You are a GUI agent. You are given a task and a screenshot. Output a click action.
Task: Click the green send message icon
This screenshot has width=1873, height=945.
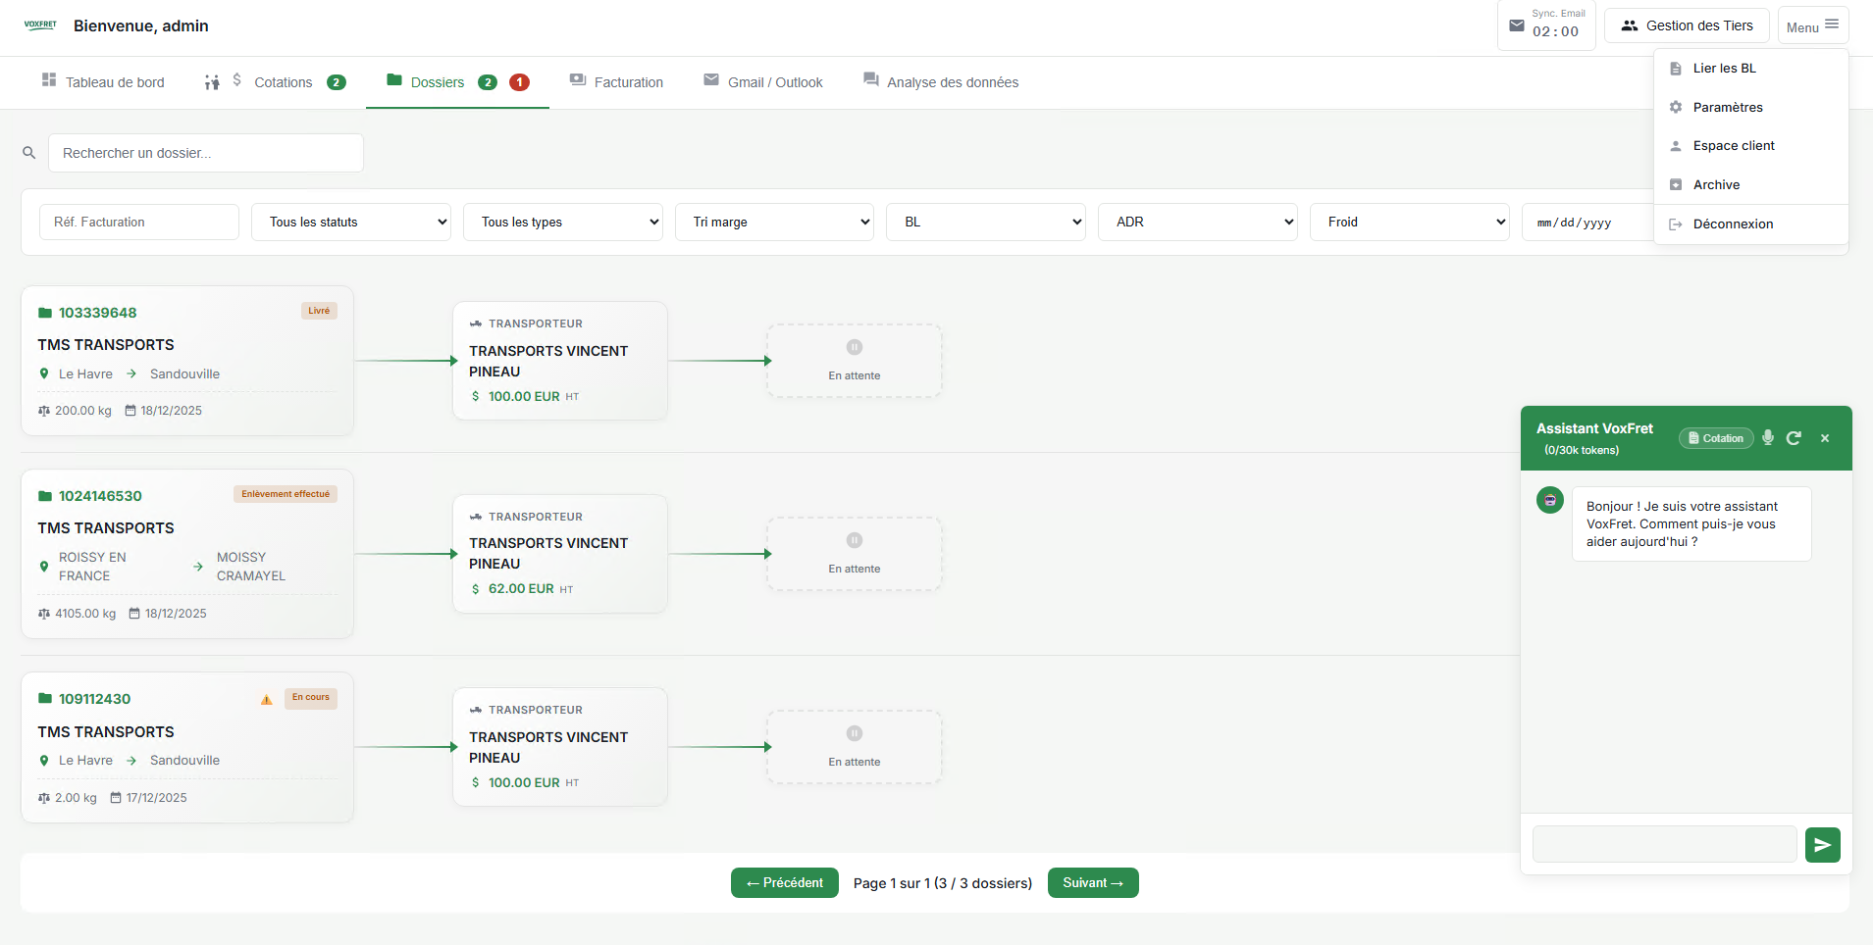coord(1822,844)
